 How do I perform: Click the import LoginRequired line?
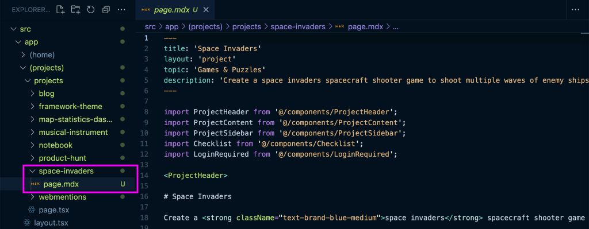click(x=280, y=154)
